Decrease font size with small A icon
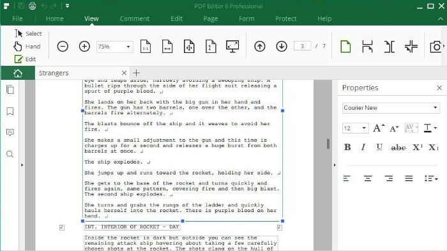The image size is (447, 251). pyautogui.click(x=394, y=128)
